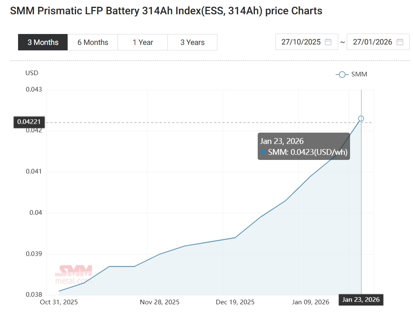Switch to 1 Year range
The width and height of the screenshot is (413, 319).
[143, 42]
